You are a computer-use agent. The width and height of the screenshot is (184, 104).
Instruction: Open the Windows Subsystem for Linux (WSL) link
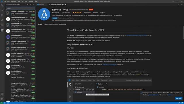click(x=137, y=35)
